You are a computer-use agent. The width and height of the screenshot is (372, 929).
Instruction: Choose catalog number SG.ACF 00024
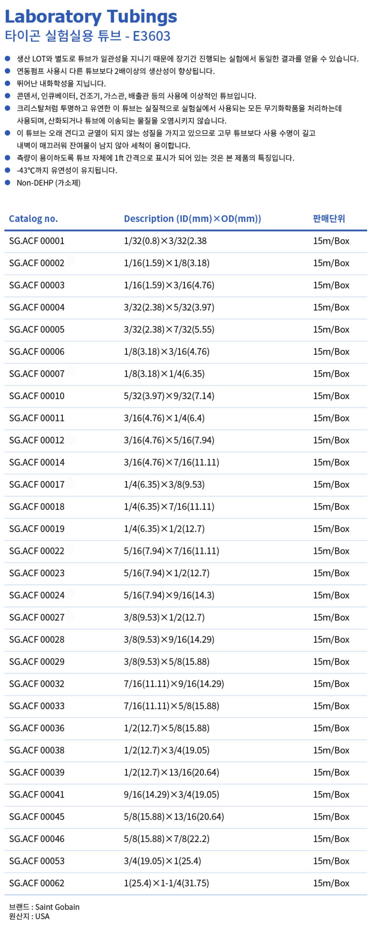[37, 595]
